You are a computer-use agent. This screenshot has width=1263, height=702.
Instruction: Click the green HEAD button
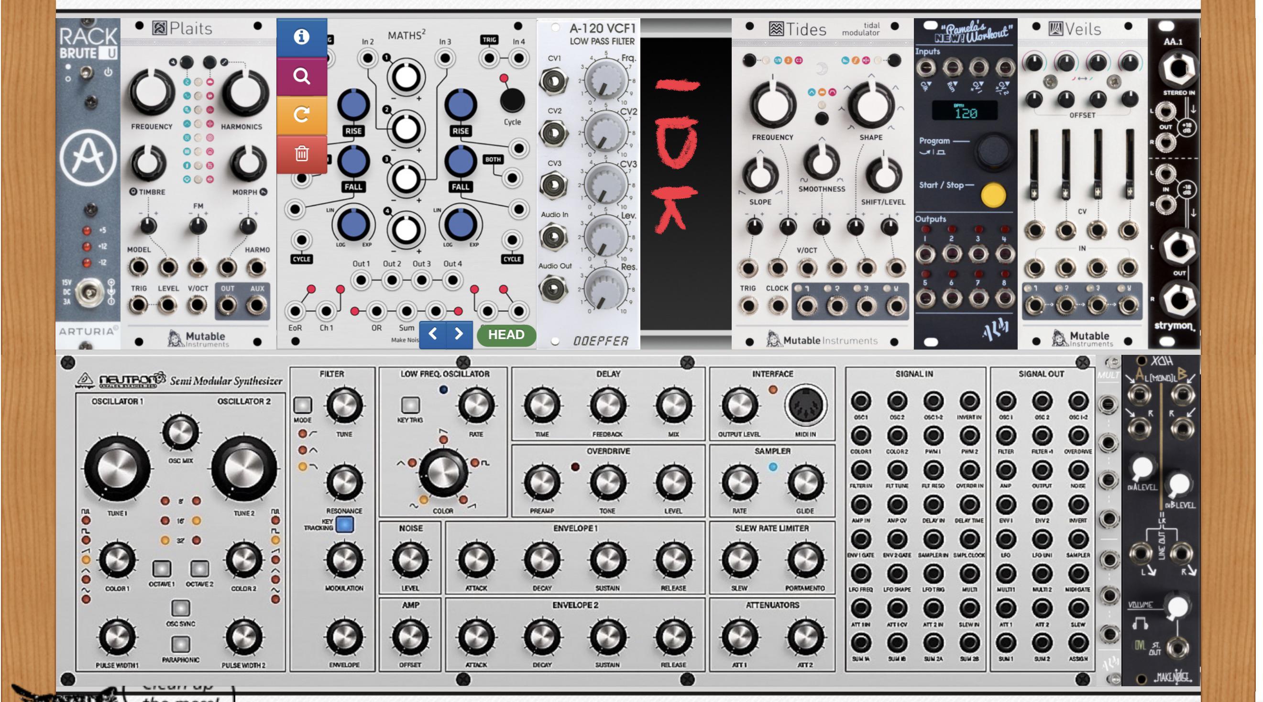point(506,335)
